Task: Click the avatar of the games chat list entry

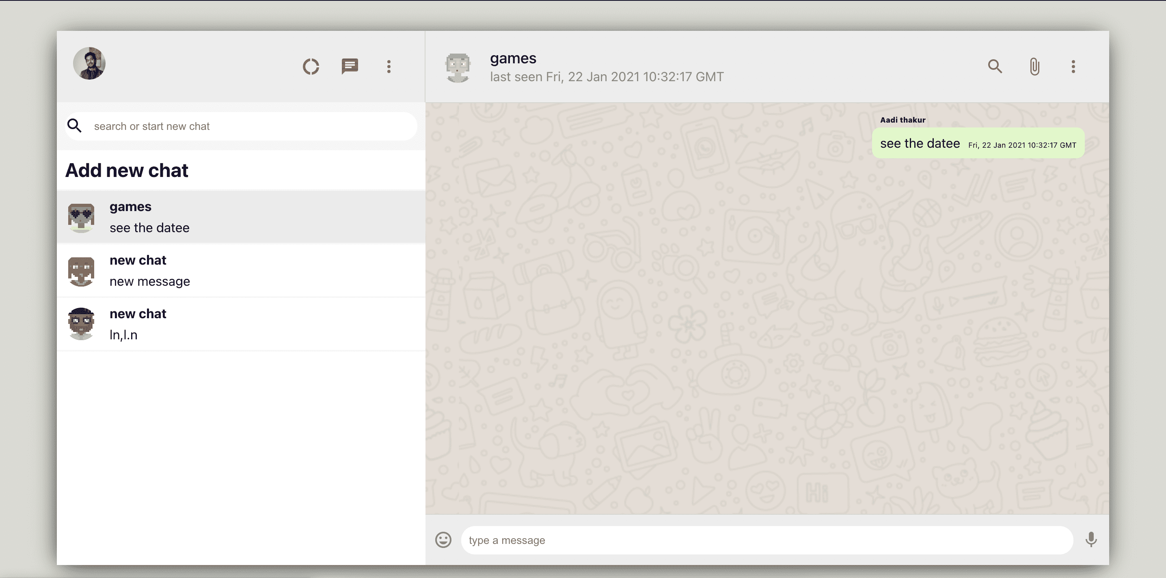Action: pos(81,217)
